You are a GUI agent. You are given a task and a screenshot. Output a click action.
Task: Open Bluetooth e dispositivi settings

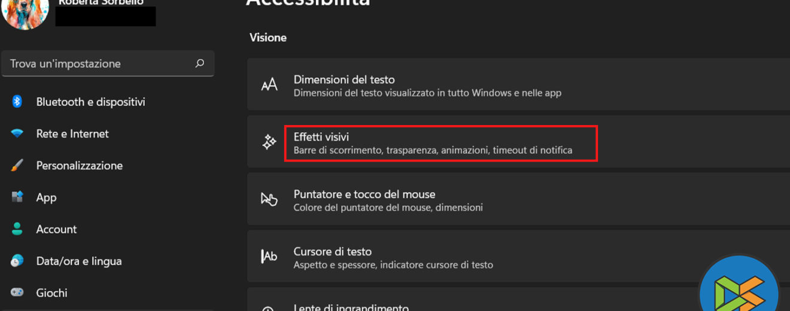90,102
